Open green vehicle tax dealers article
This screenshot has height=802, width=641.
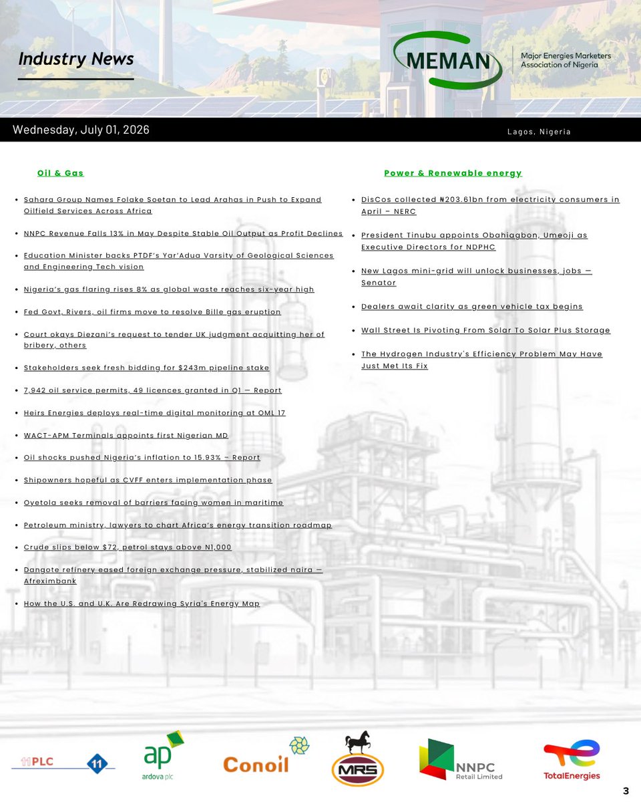(472, 307)
